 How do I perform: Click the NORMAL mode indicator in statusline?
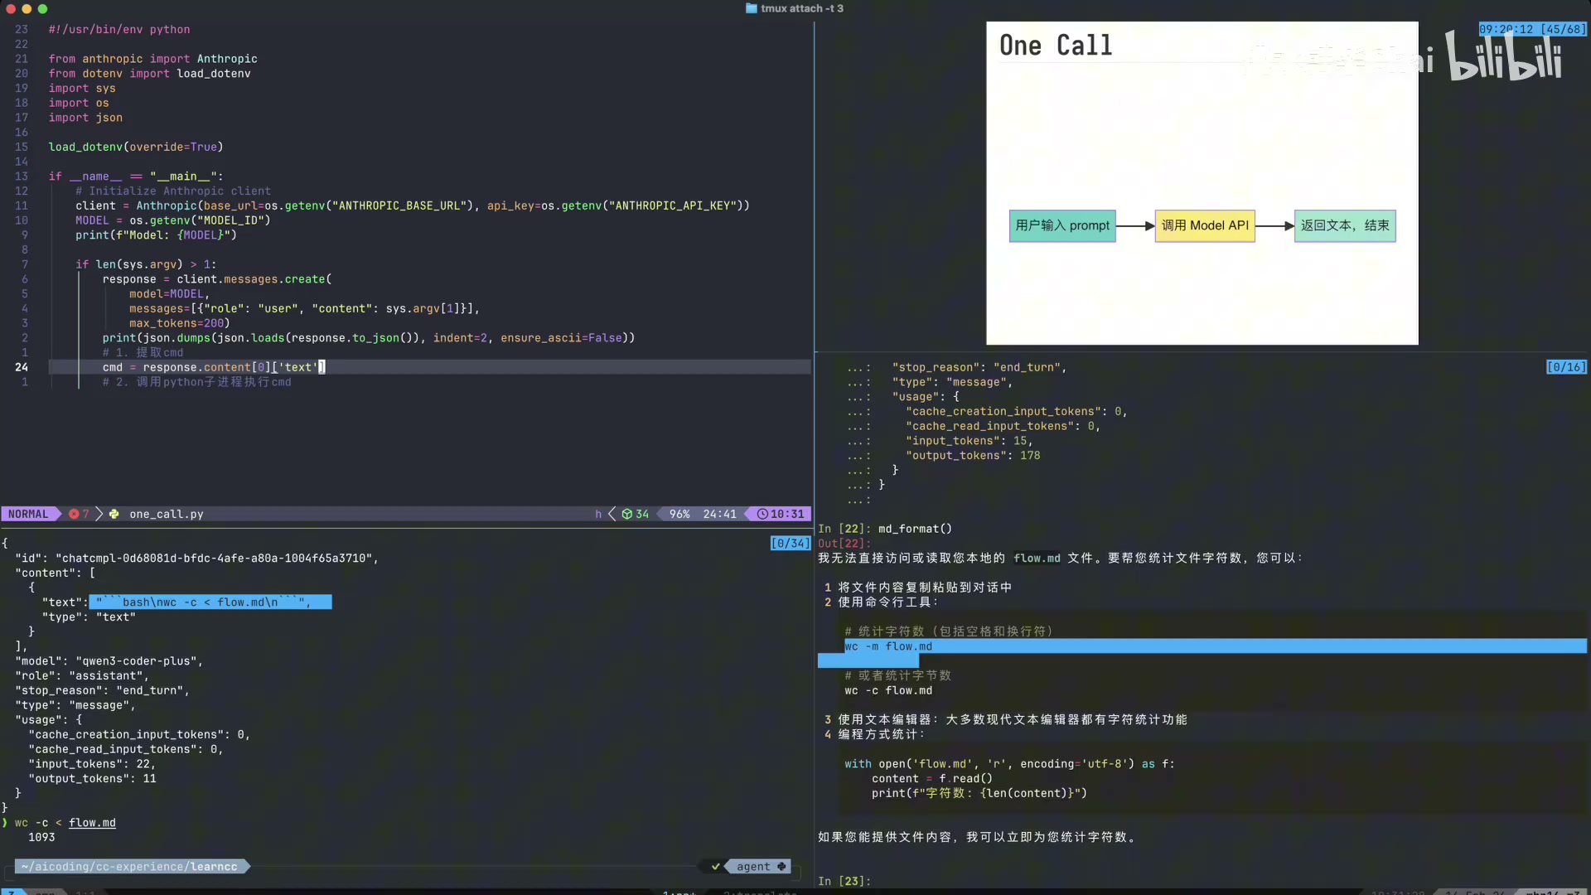pos(28,514)
